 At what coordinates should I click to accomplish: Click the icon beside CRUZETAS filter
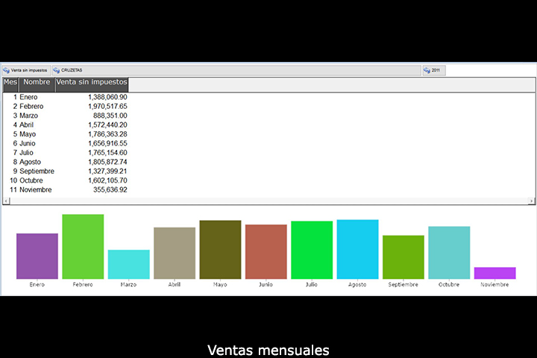coord(56,70)
